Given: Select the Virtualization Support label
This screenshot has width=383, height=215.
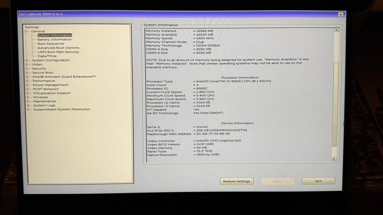Looking at the screenshot, I should pyautogui.click(x=51, y=93).
